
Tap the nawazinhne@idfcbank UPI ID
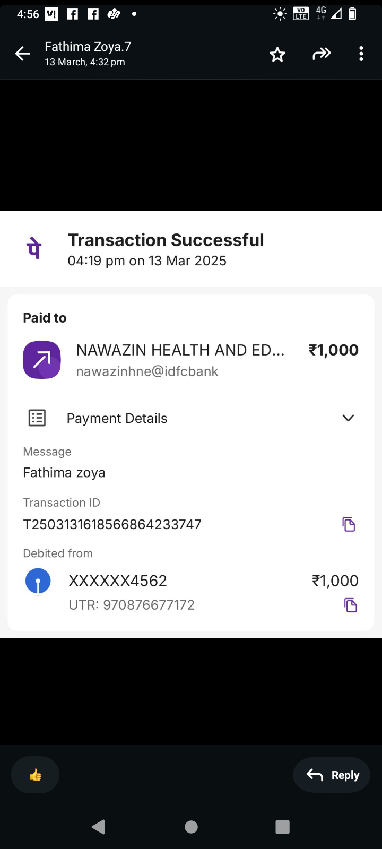tap(147, 371)
